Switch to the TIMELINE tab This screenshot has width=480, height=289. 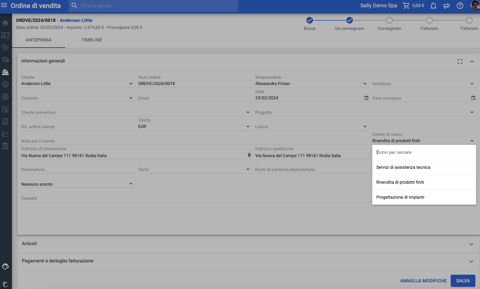[x=92, y=40]
